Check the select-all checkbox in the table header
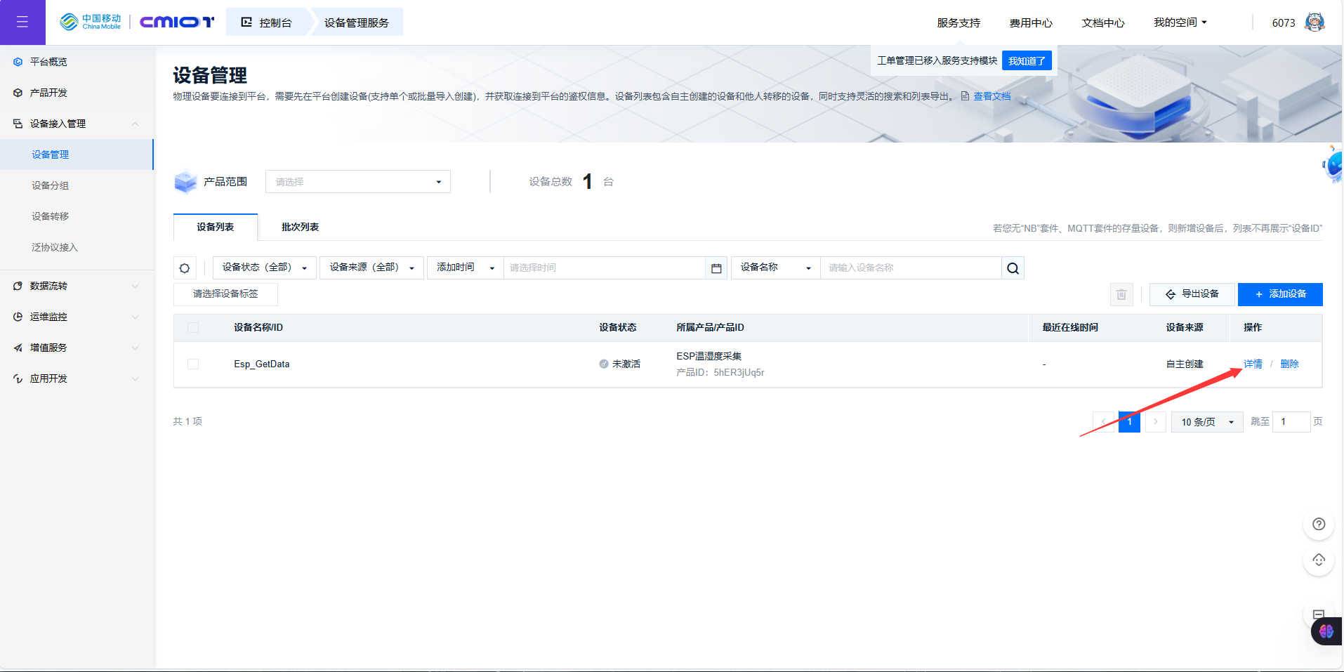Image resolution: width=1344 pixels, height=672 pixels. click(193, 327)
